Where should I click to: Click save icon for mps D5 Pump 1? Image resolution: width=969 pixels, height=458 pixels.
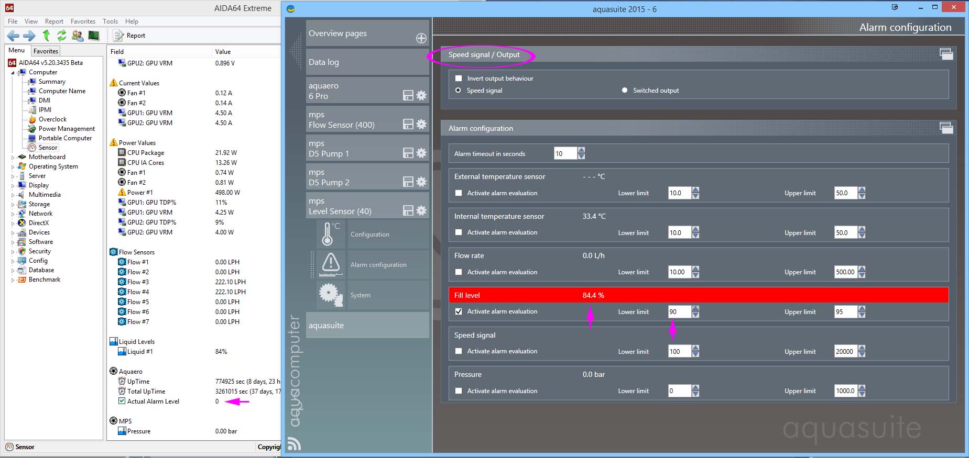click(408, 153)
